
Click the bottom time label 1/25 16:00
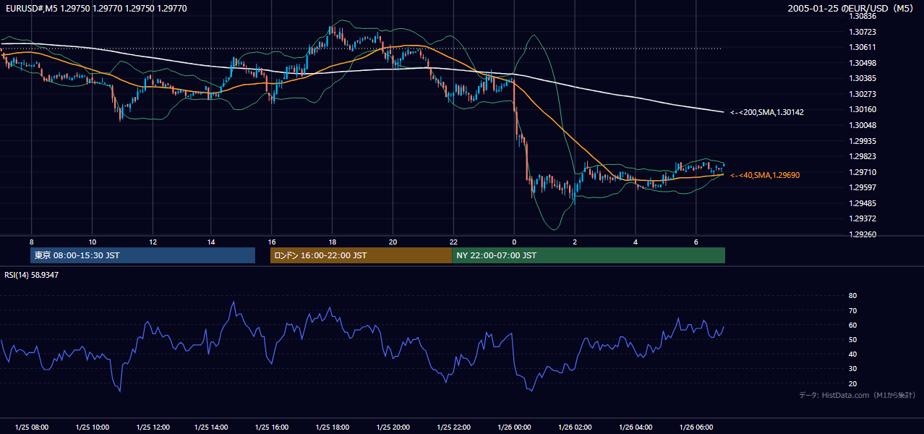click(x=272, y=427)
